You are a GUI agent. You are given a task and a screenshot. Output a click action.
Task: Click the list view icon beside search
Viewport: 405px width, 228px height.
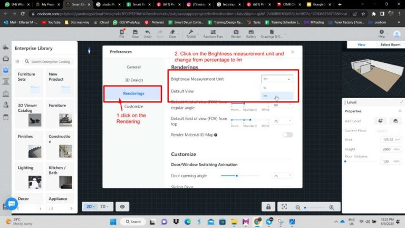click(17, 62)
